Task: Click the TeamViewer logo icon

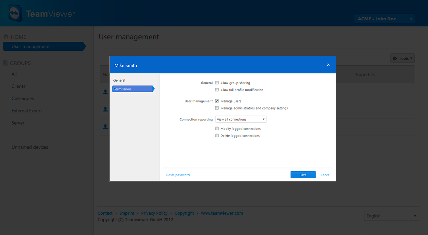Action: [15, 13]
